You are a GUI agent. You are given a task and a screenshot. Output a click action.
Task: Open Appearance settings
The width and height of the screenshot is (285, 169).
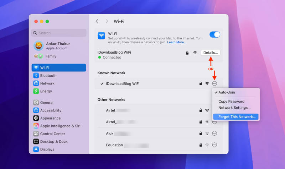(x=50, y=118)
